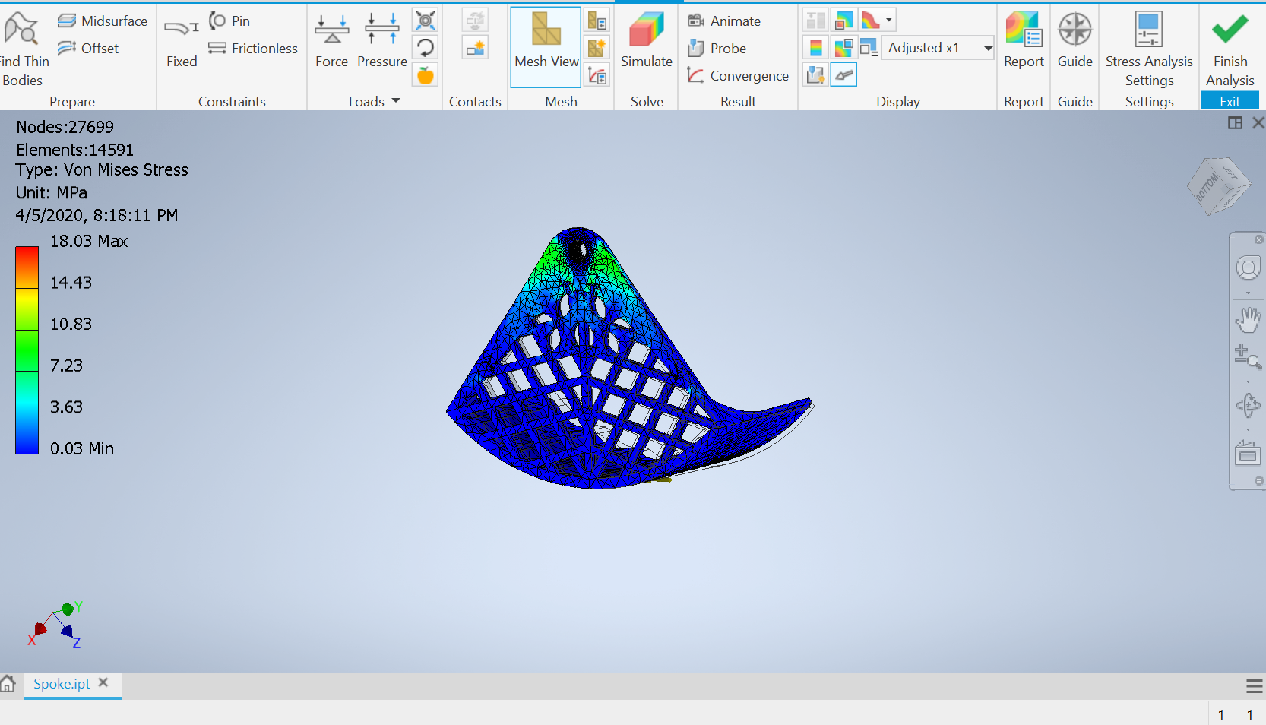
Task: Generate a Report
Action: (1024, 40)
